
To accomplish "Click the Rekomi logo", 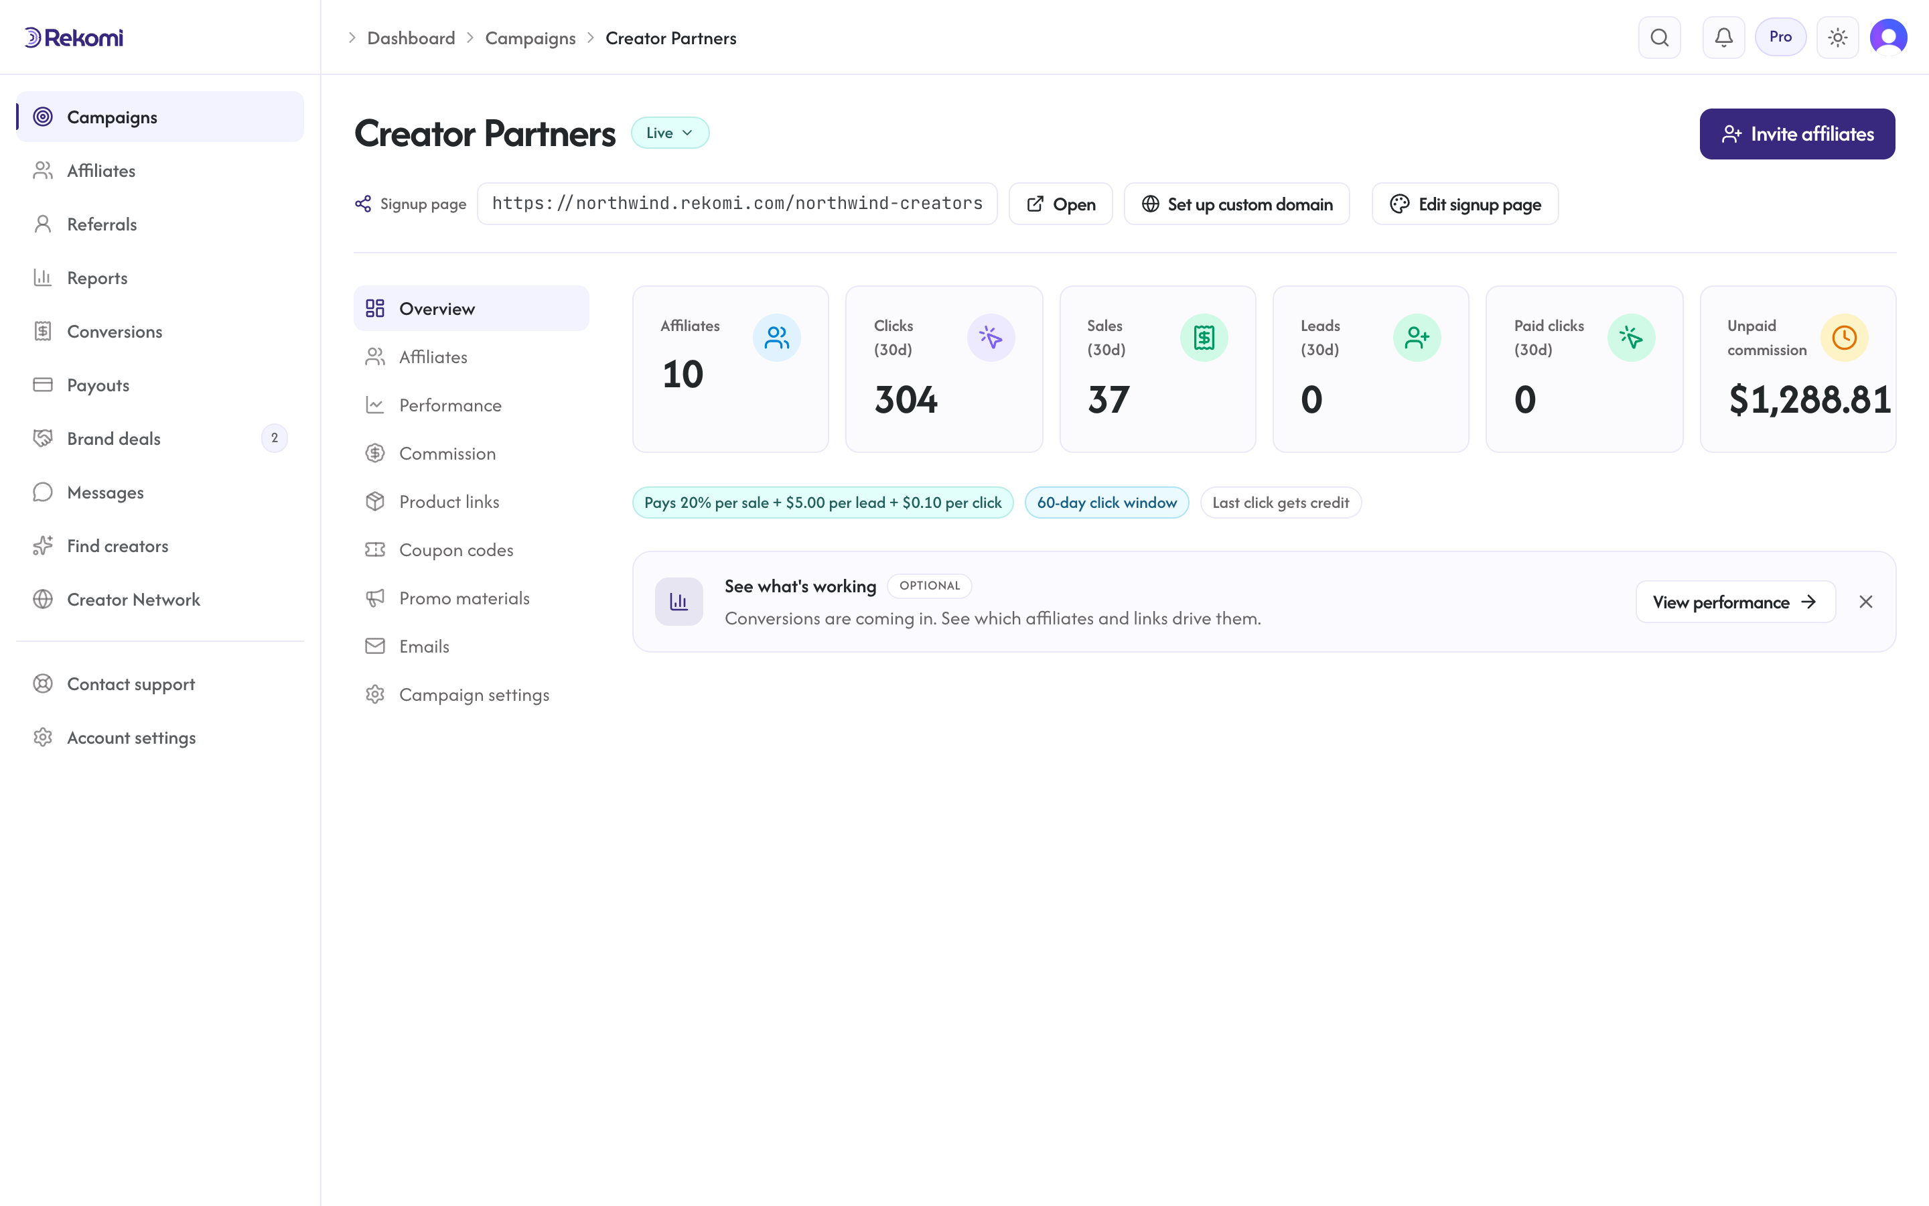I will pos(73,38).
